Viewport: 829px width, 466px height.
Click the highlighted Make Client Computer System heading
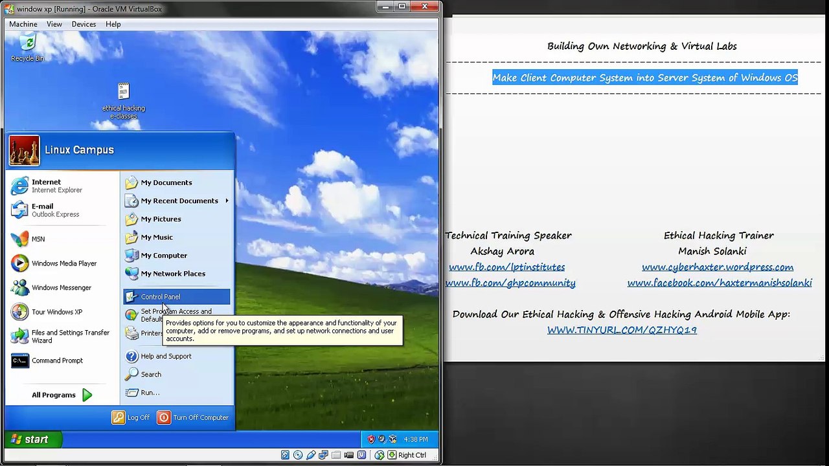coord(645,78)
